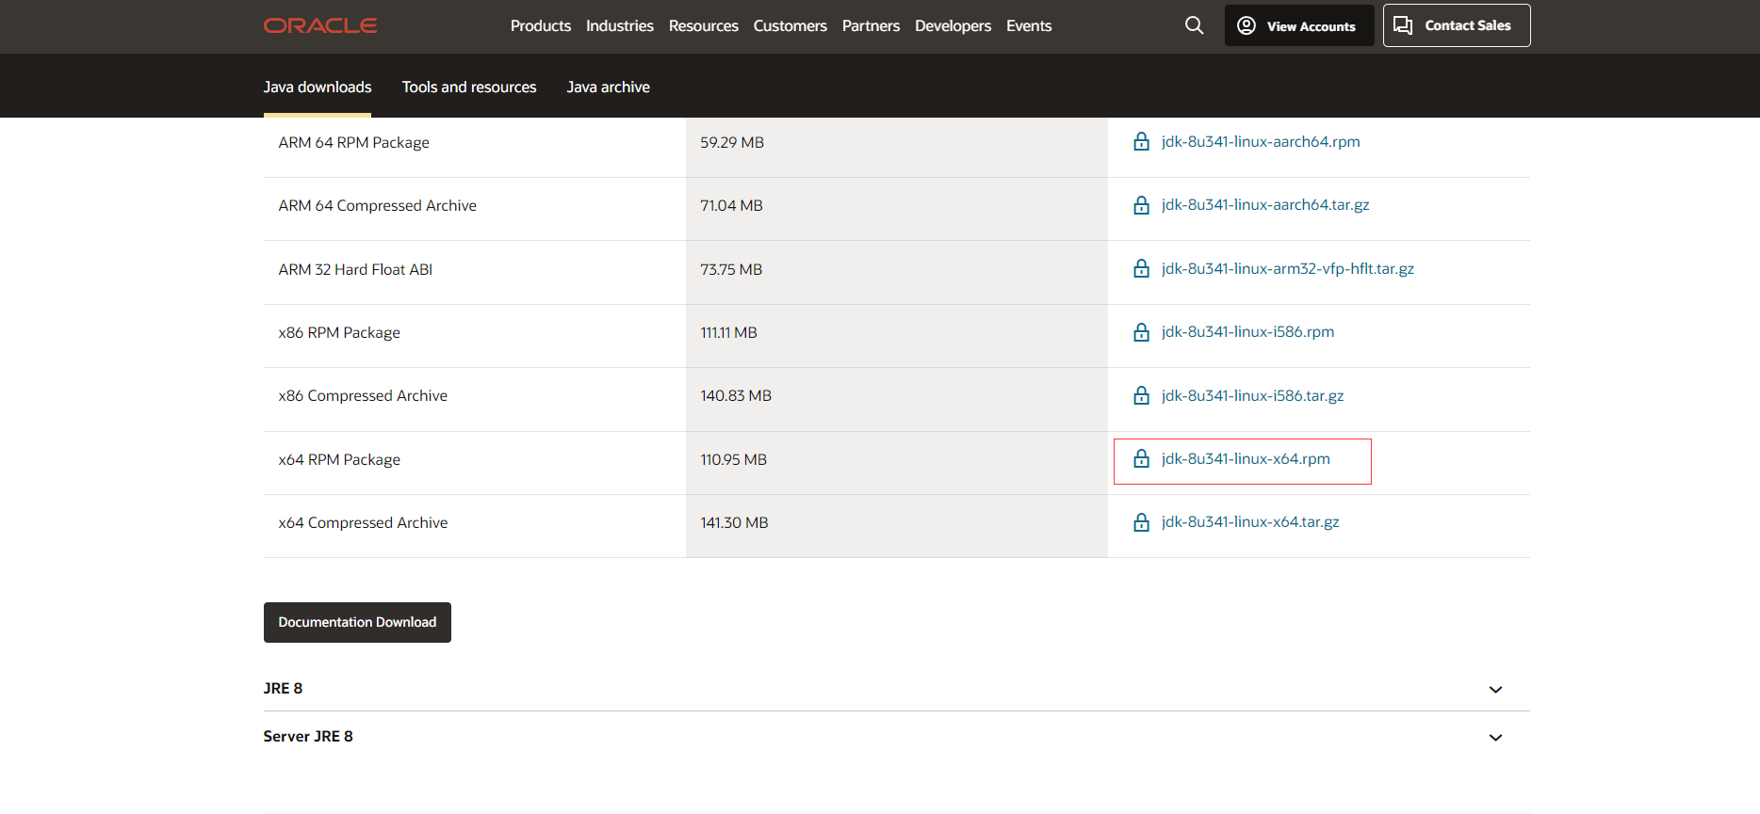Switch to Tools and resources tab

[x=469, y=88]
